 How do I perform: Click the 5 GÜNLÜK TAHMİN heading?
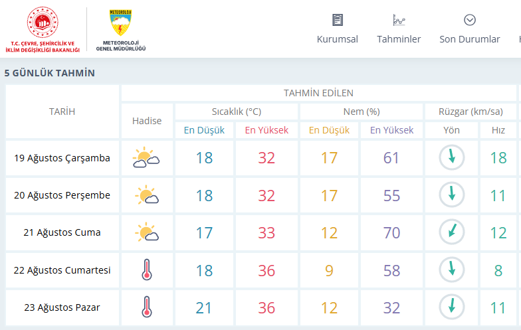(x=49, y=73)
